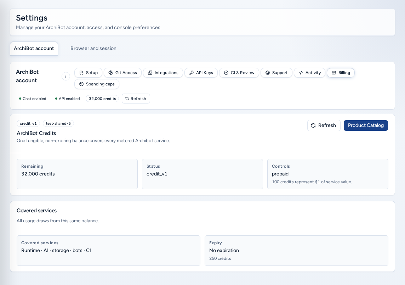Screen dimensions: 405x285
Task: Click the Remaining 32,000 credits card
Action: point(77,174)
